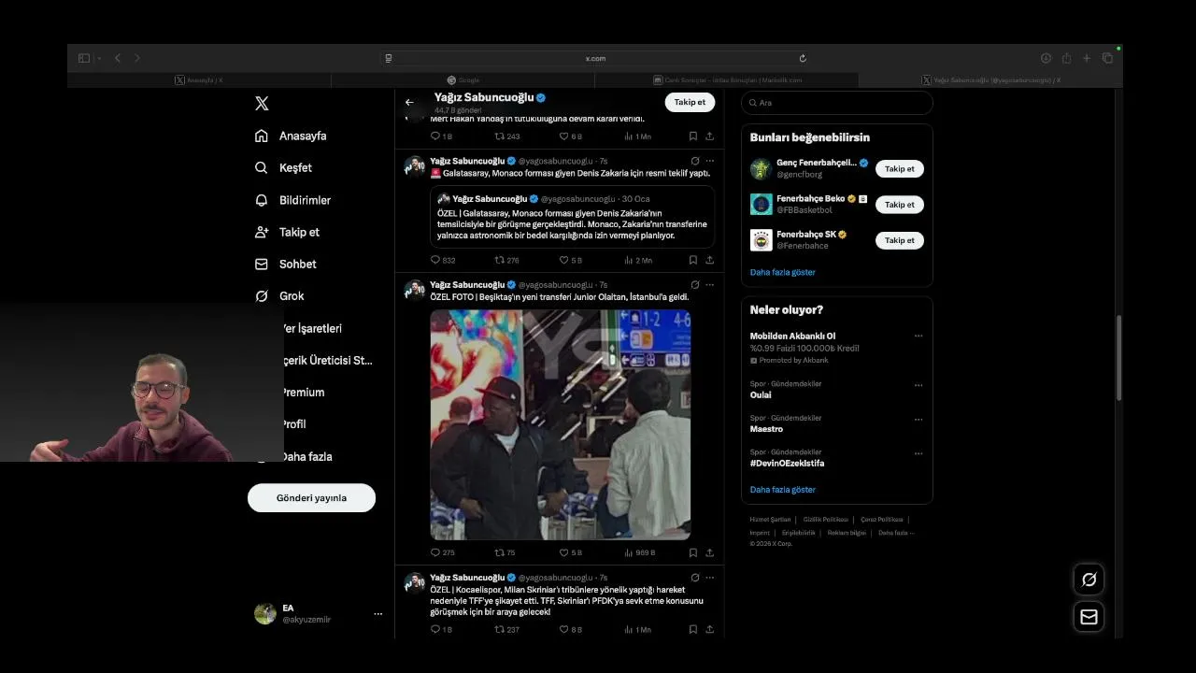Image resolution: width=1196 pixels, height=673 pixels.
Task: View analytics of the Olaitan tweet, 969 B
Action: coord(640,552)
